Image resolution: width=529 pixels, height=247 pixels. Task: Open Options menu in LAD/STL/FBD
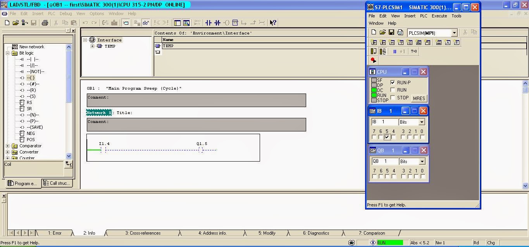96,14
